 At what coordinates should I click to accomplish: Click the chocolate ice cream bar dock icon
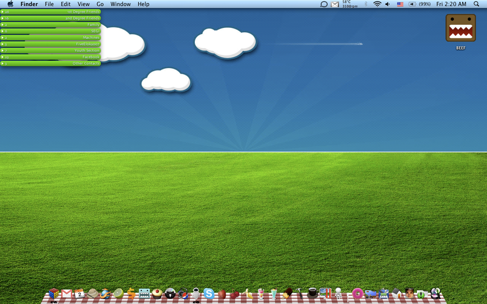coord(287,294)
